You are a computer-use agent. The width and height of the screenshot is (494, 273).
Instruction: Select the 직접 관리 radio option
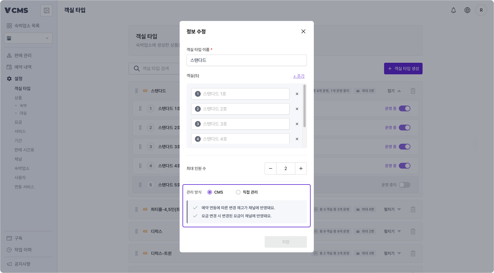coord(238,192)
